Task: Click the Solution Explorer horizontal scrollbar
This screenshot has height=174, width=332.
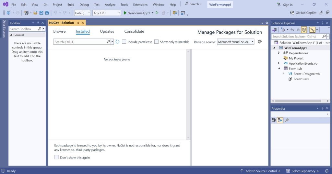Action: point(298,101)
